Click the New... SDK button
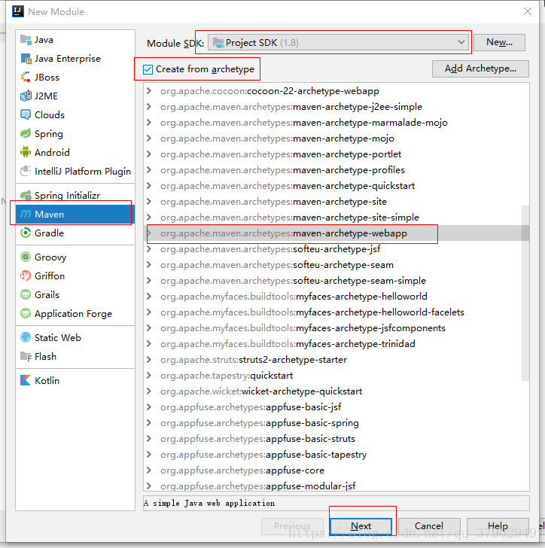This screenshot has height=548, width=545. 499,42
